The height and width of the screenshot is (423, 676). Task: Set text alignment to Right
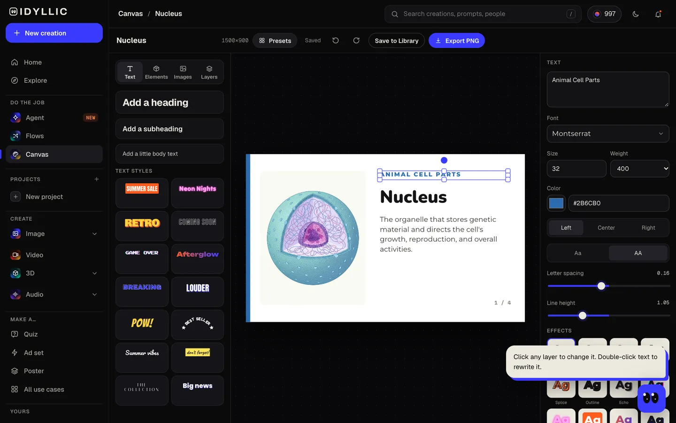648,227
